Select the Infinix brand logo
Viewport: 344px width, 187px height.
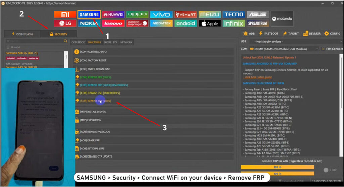(234, 23)
